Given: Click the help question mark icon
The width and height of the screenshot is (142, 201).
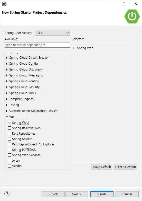Looking at the screenshot, I should pyautogui.click(x=7, y=194).
